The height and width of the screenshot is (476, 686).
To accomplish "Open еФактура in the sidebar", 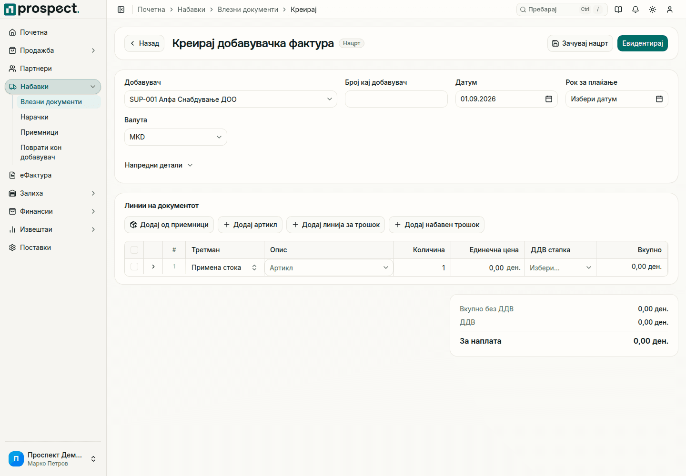I will [53, 175].
